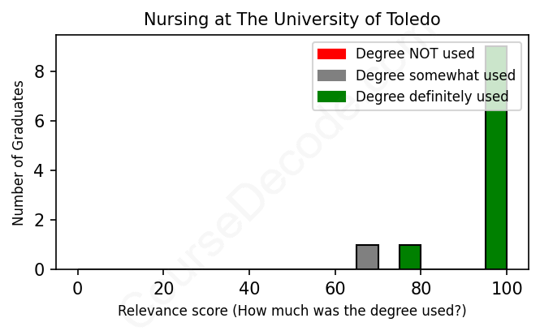Click the x-axis tick label 80

point(421,289)
